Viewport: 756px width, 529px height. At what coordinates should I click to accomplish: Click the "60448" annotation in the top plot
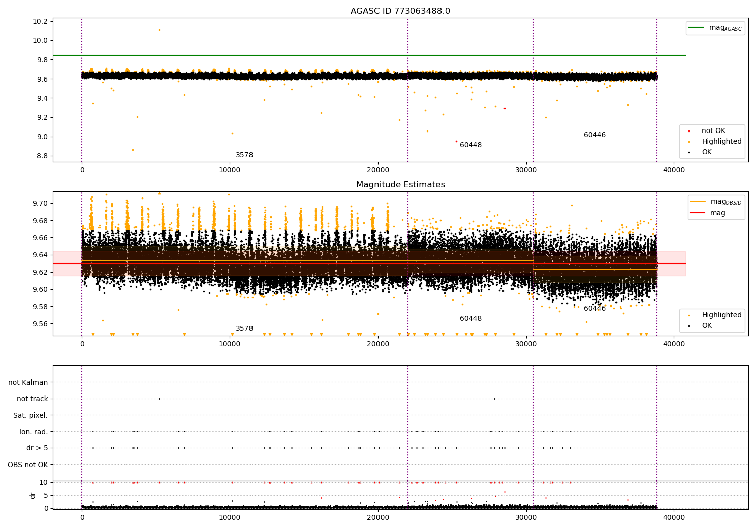[x=471, y=145]
